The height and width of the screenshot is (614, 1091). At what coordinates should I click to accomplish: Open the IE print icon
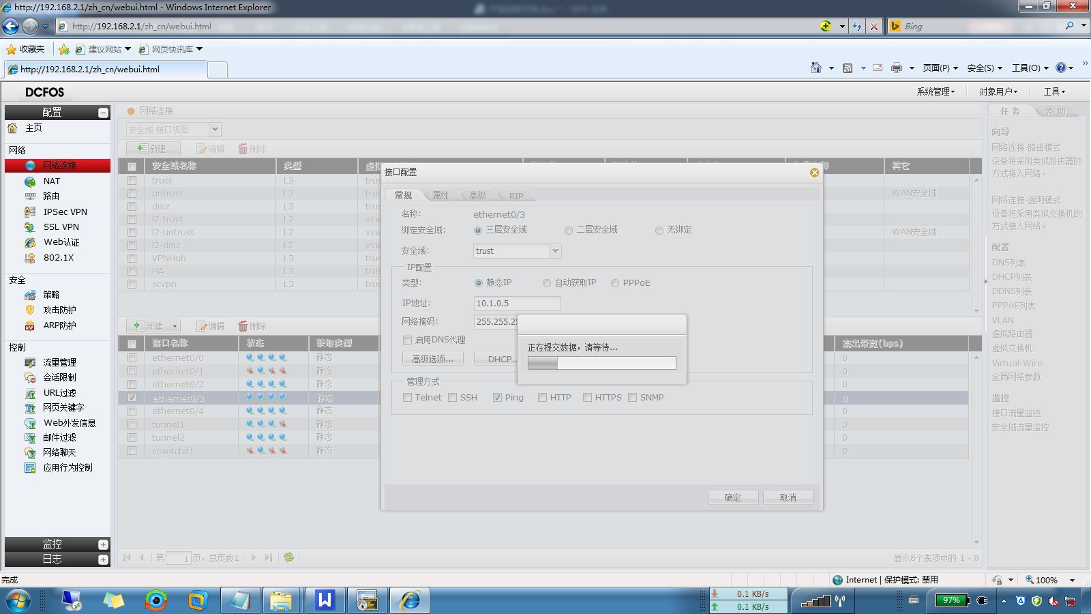[x=896, y=68]
